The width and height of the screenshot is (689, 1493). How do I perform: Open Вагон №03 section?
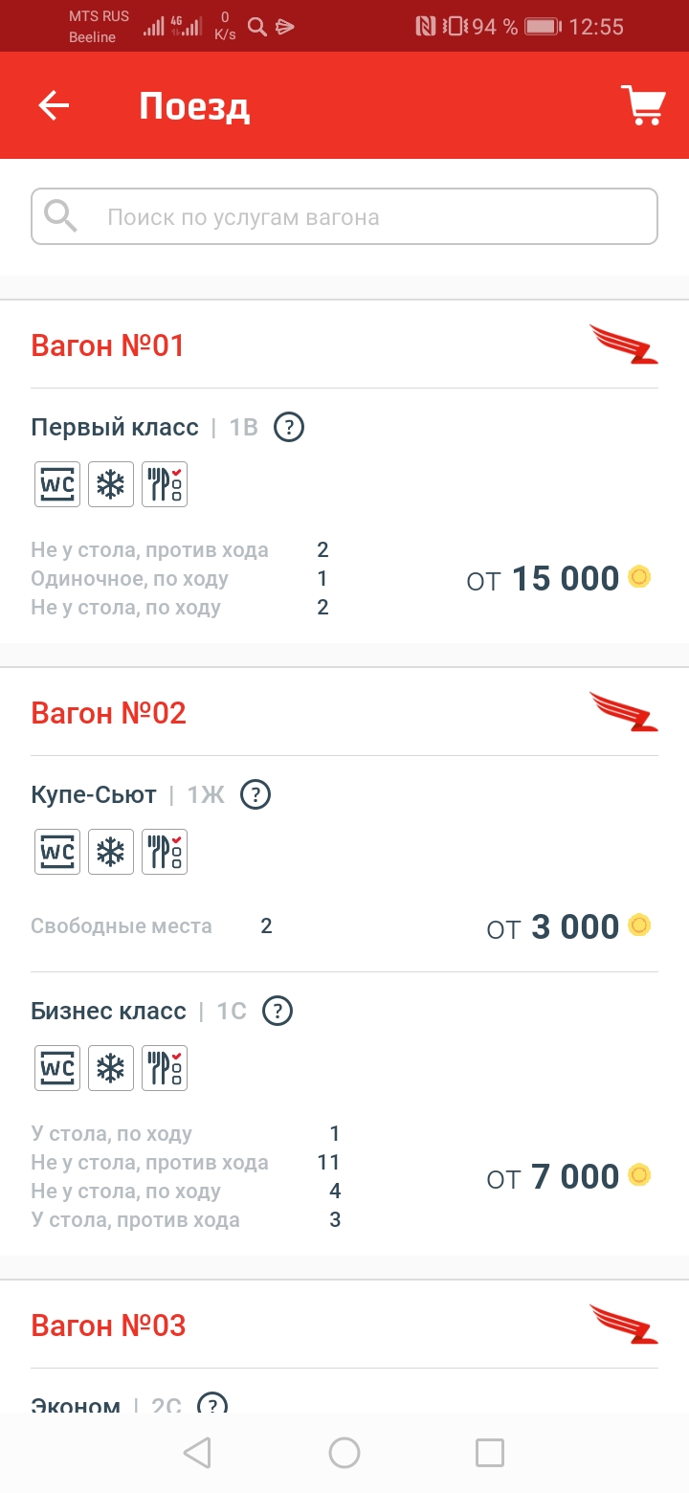coord(108,1326)
